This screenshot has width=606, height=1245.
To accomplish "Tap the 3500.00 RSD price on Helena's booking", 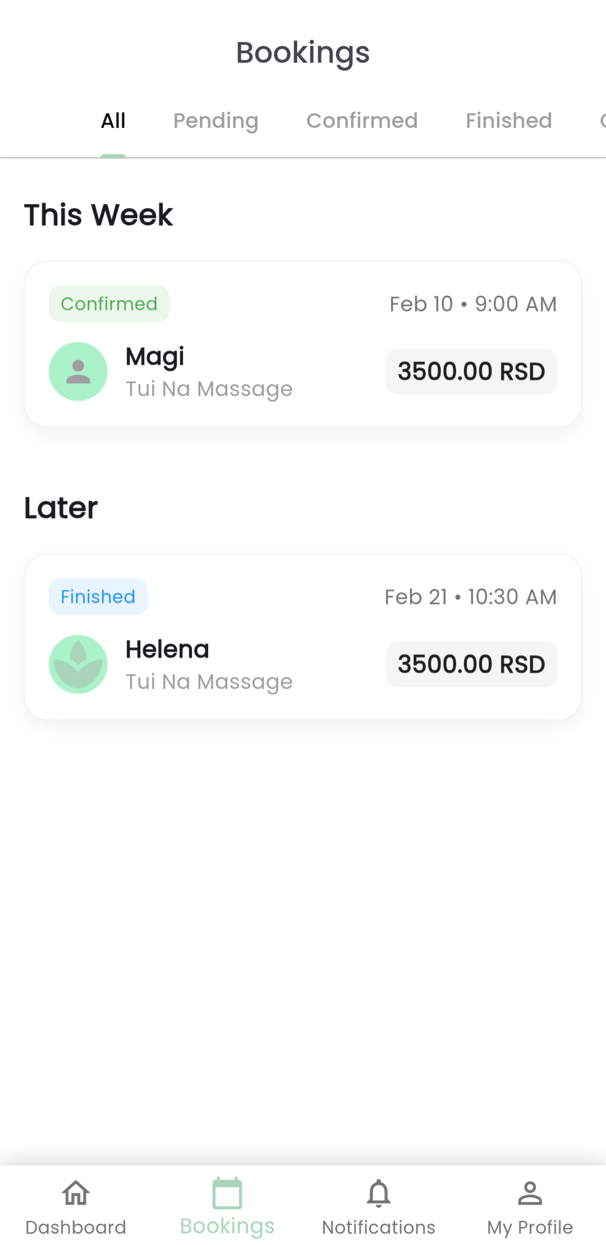I will pos(471,664).
